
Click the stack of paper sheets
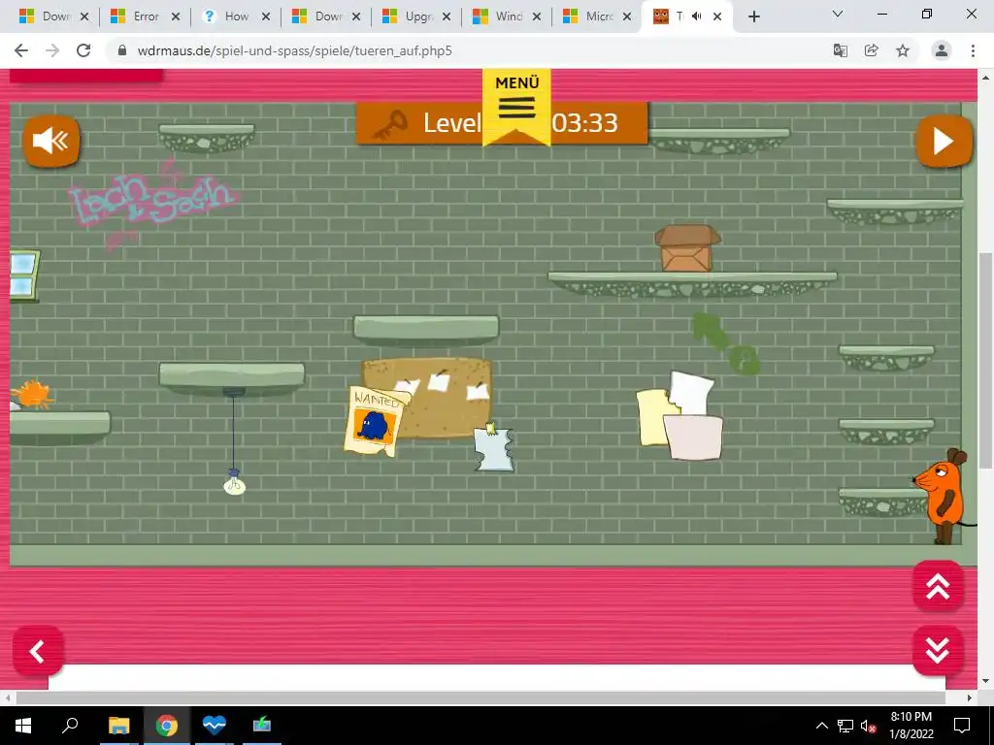(680, 416)
